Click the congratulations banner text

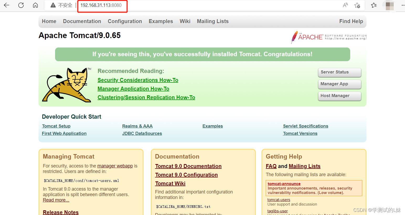(202, 54)
